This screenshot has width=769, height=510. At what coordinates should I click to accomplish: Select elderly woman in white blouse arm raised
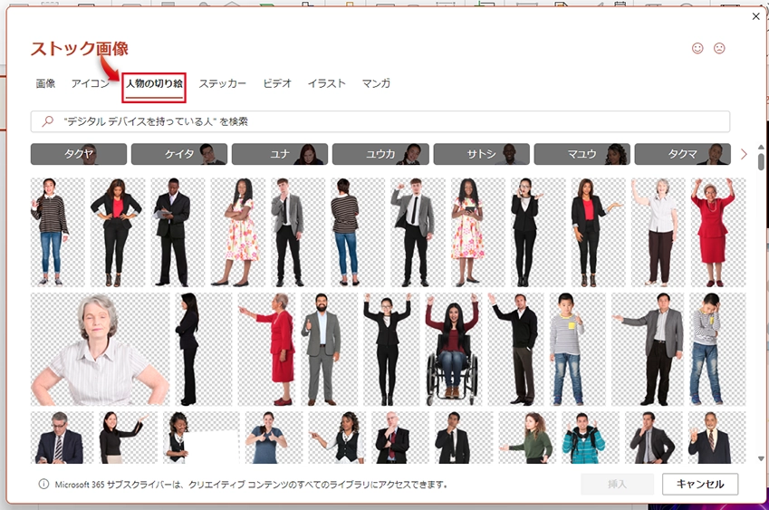pyautogui.click(x=658, y=232)
